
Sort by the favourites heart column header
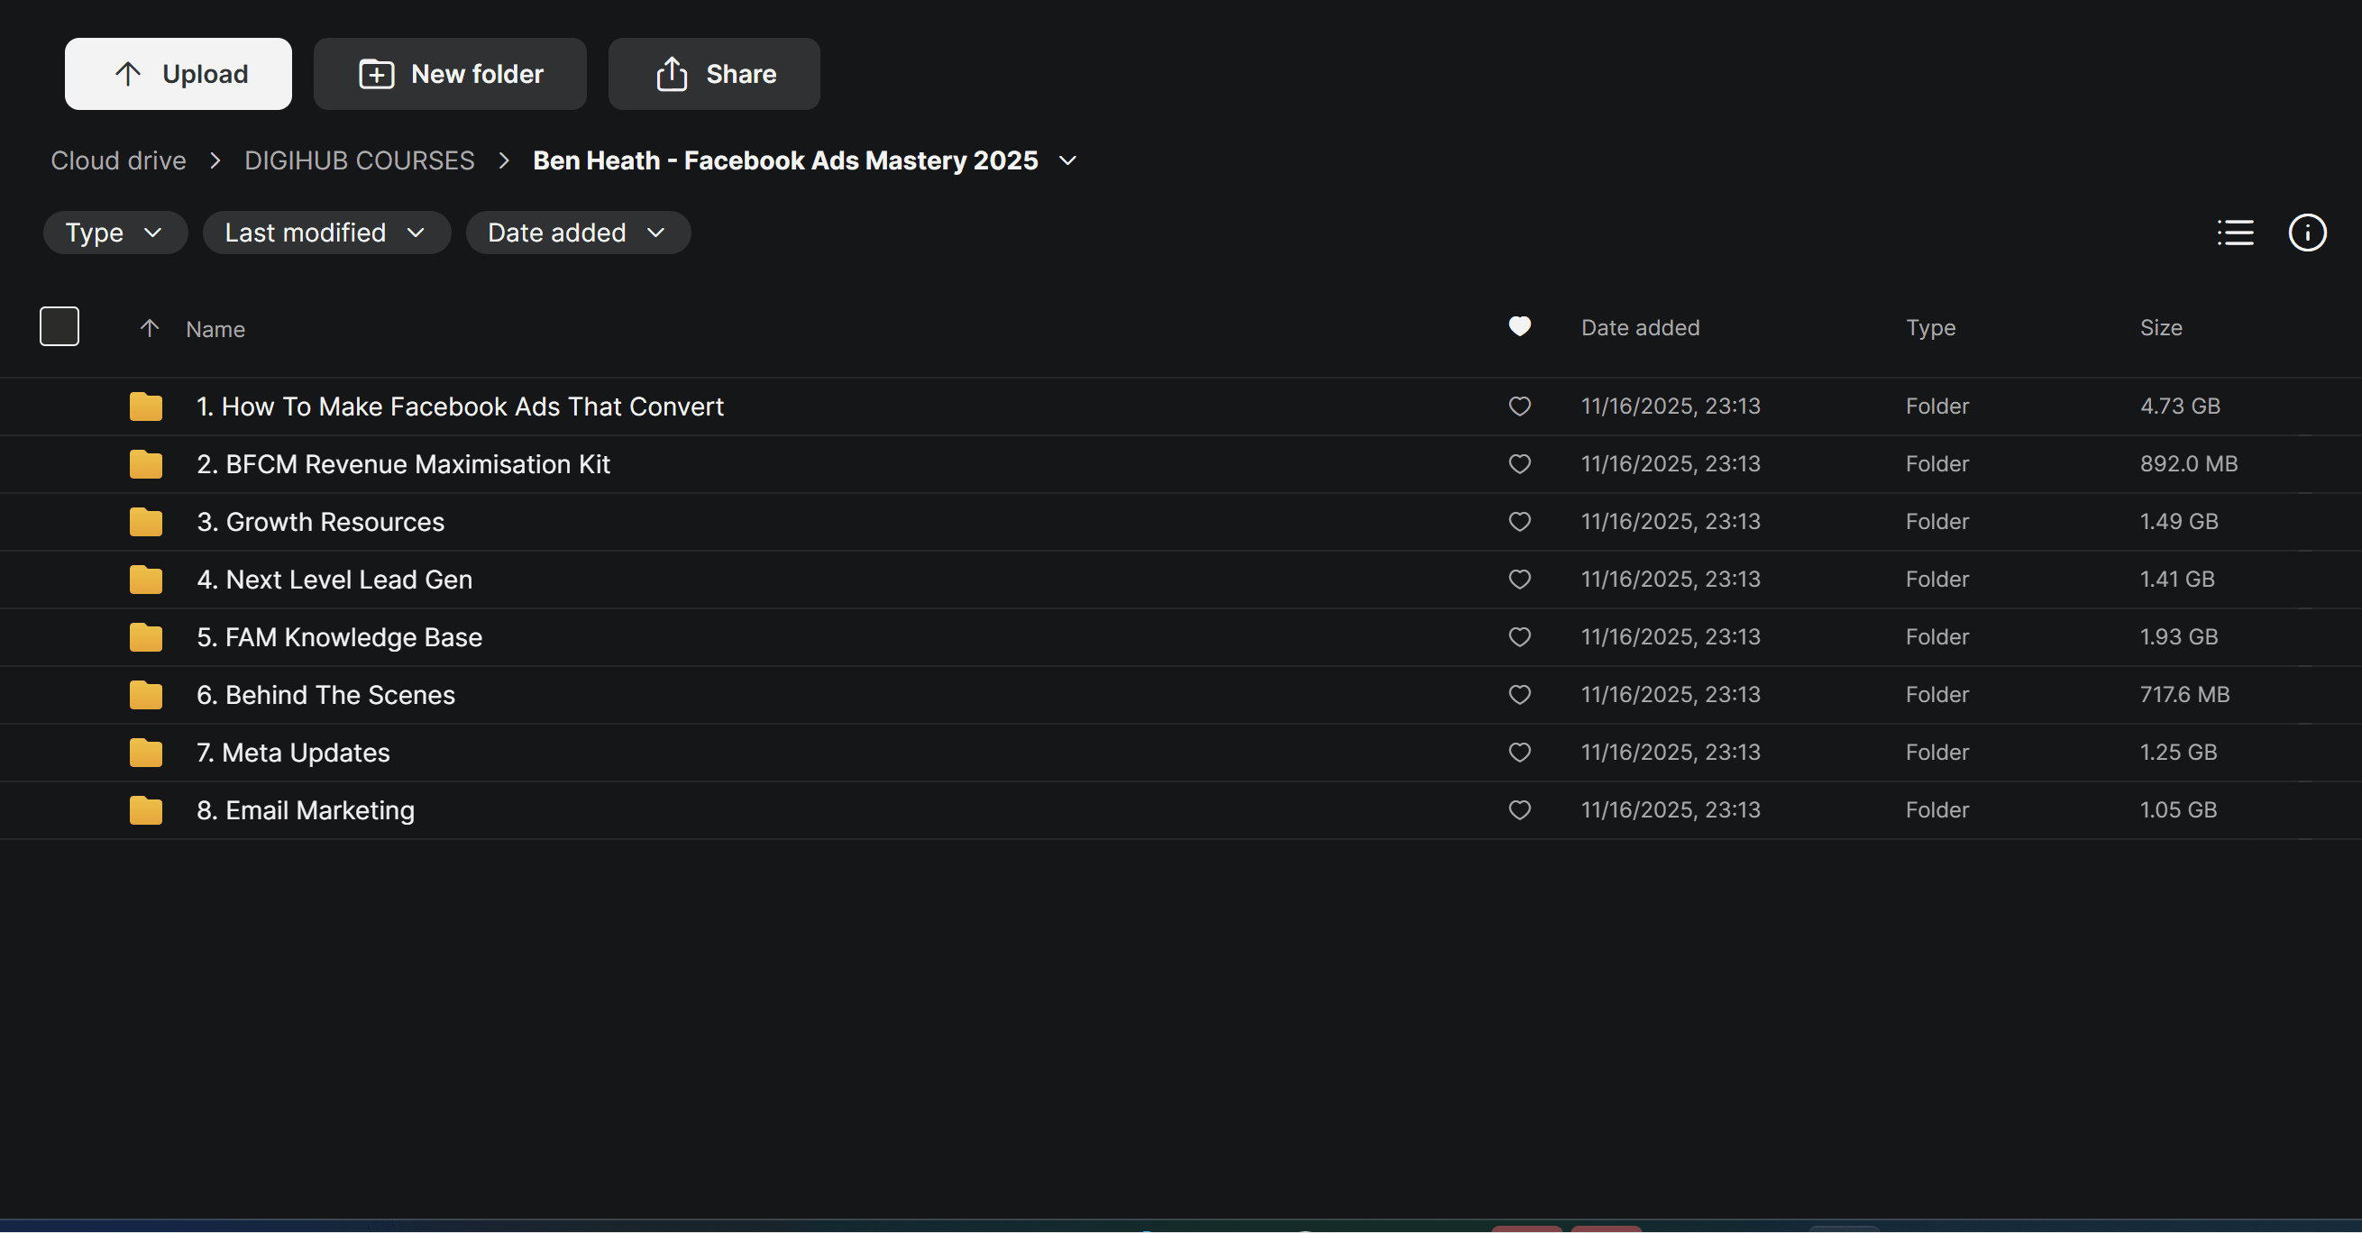(1519, 326)
